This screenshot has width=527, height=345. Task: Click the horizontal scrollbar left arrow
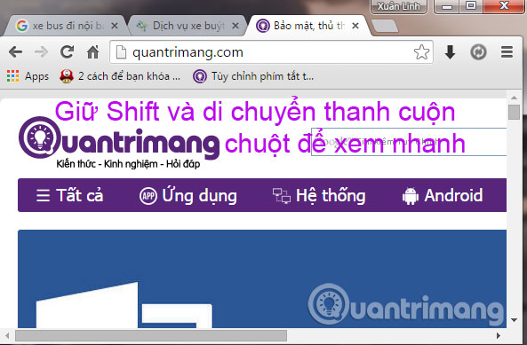click(x=7, y=335)
